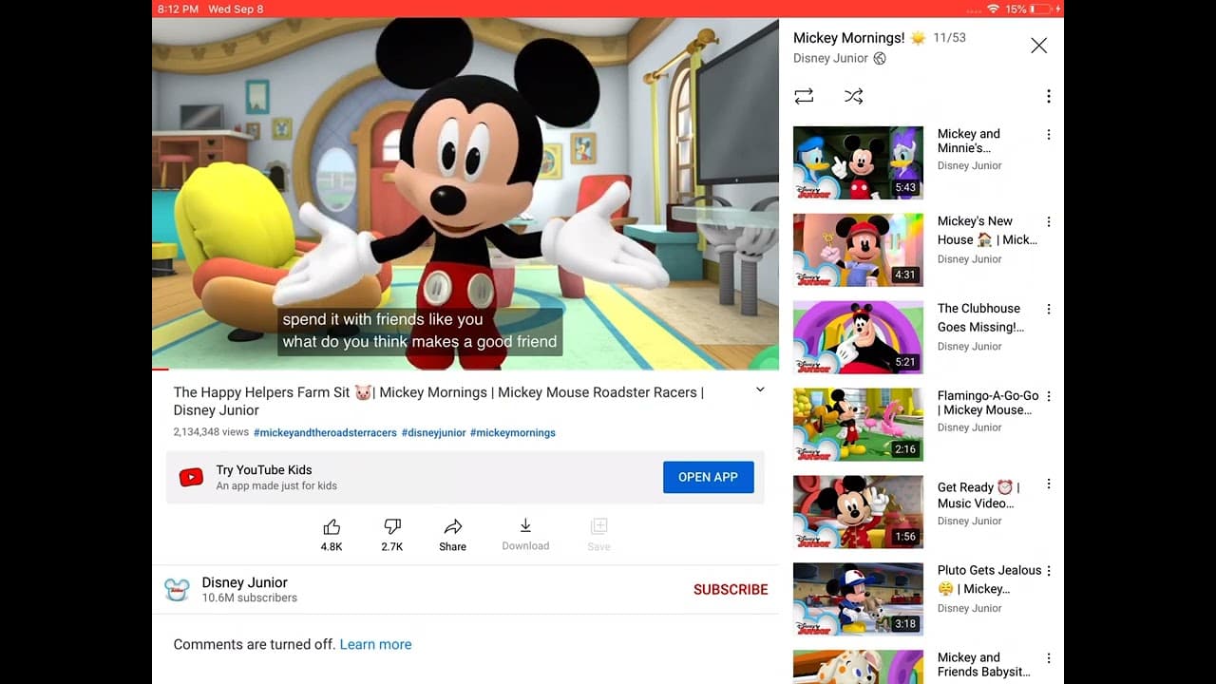Open the Learn more link

(375, 644)
